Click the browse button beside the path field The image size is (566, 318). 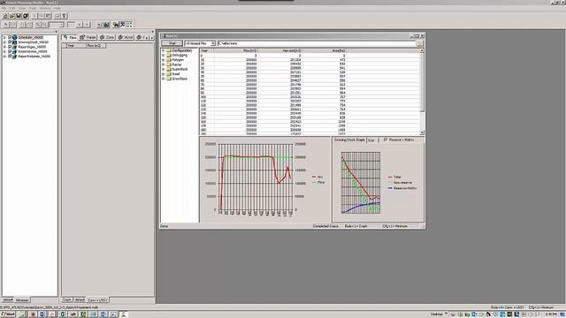click(x=419, y=43)
